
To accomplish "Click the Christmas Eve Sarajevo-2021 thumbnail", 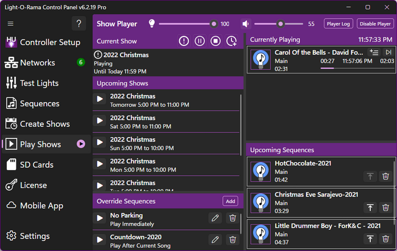I will click(x=260, y=203).
